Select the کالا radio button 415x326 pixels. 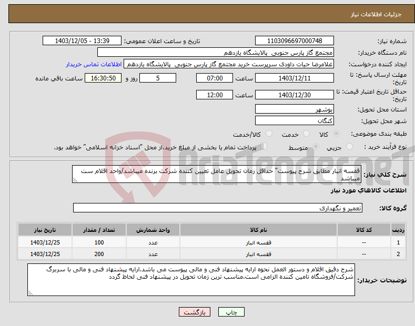336,134
